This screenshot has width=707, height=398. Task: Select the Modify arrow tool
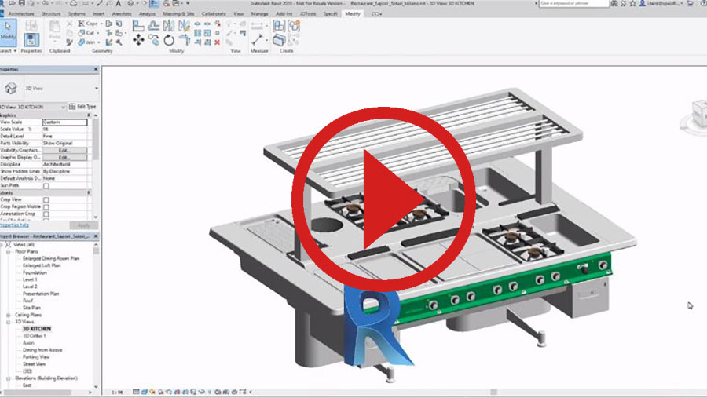point(8,32)
